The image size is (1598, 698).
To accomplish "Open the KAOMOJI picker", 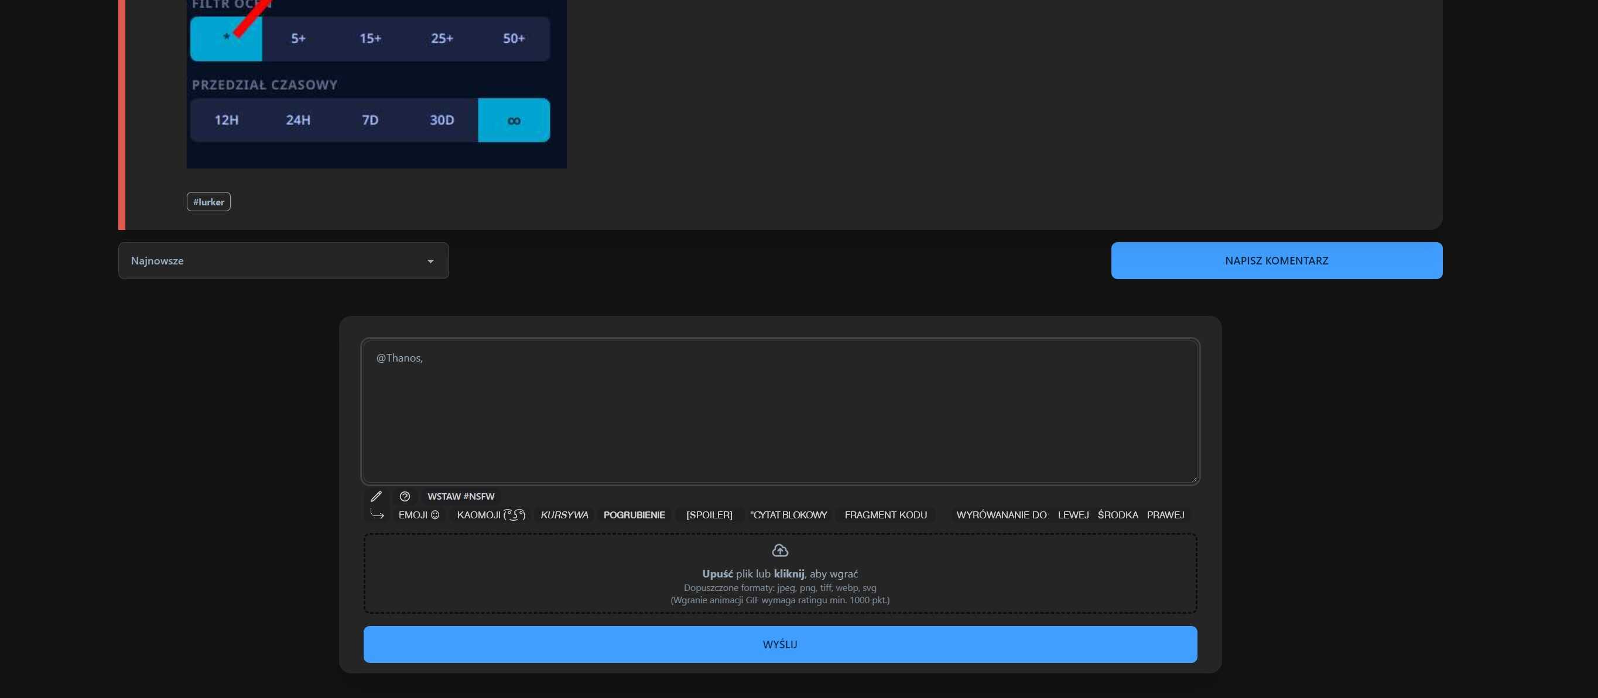I will (491, 515).
